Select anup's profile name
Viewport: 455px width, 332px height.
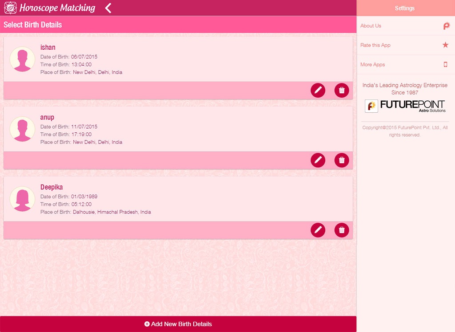point(47,117)
